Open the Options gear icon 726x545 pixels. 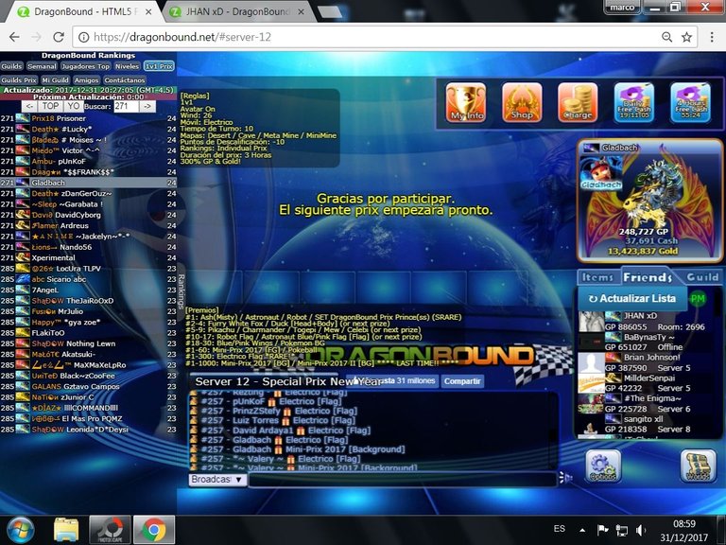[x=603, y=466]
